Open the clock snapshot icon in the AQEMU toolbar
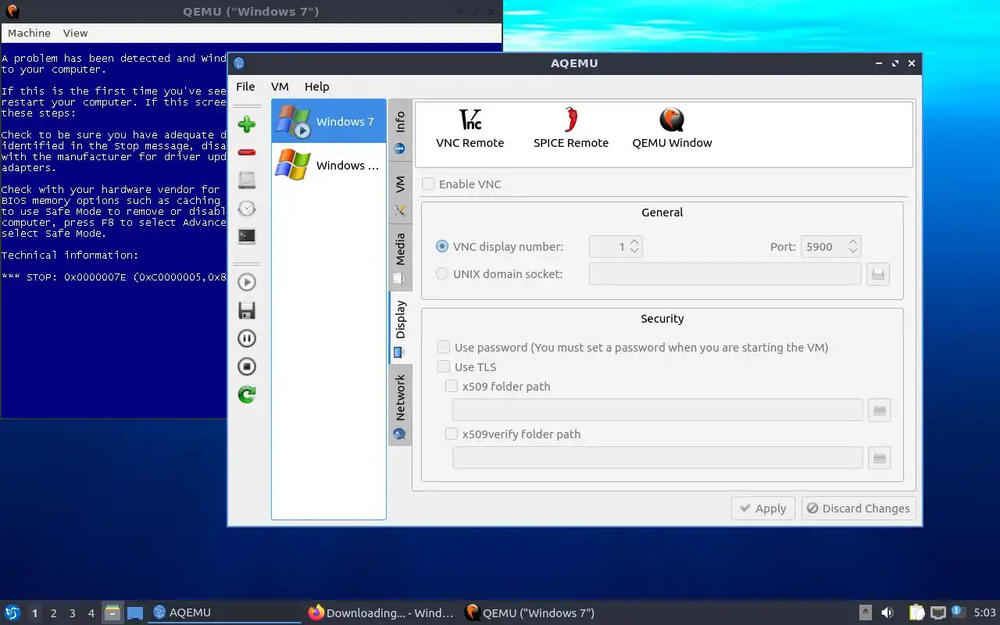 (247, 209)
